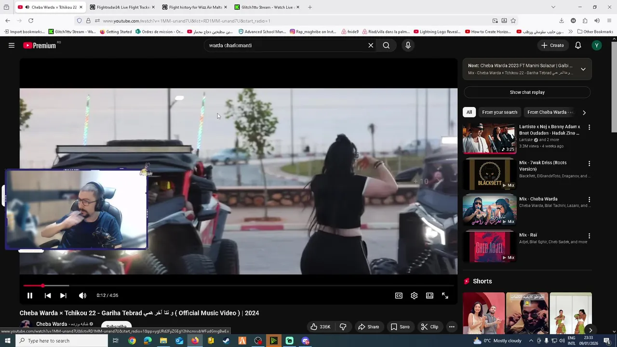Switch to the Flight history for Wizz Air tab
Viewport: 617px width, 347px height.
point(195,7)
